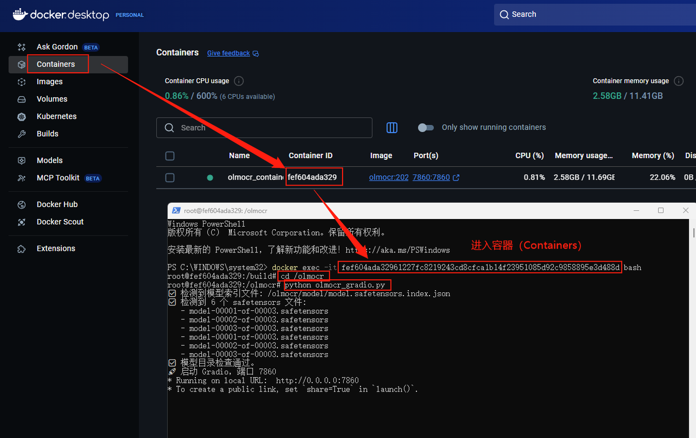The height and width of the screenshot is (438, 696).
Task: Maximize the PowerShell terminal window
Action: pos(660,210)
